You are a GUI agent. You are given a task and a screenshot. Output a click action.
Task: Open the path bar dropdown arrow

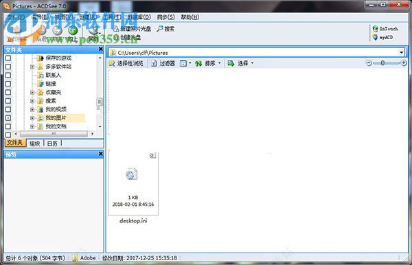pos(402,53)
